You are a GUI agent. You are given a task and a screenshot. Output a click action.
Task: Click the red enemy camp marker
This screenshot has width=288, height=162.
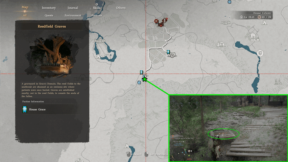pos(157,21)
